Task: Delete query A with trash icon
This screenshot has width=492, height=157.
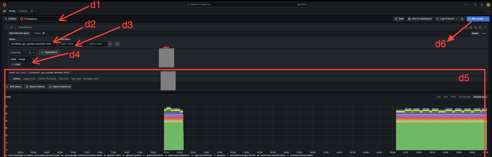Action: point(480,27)
